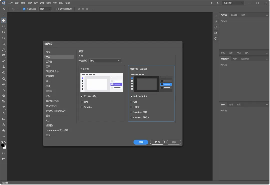
Task: Click the black foreground color swatch
Action: 3,145
